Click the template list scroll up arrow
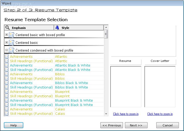 pos(106,27)
